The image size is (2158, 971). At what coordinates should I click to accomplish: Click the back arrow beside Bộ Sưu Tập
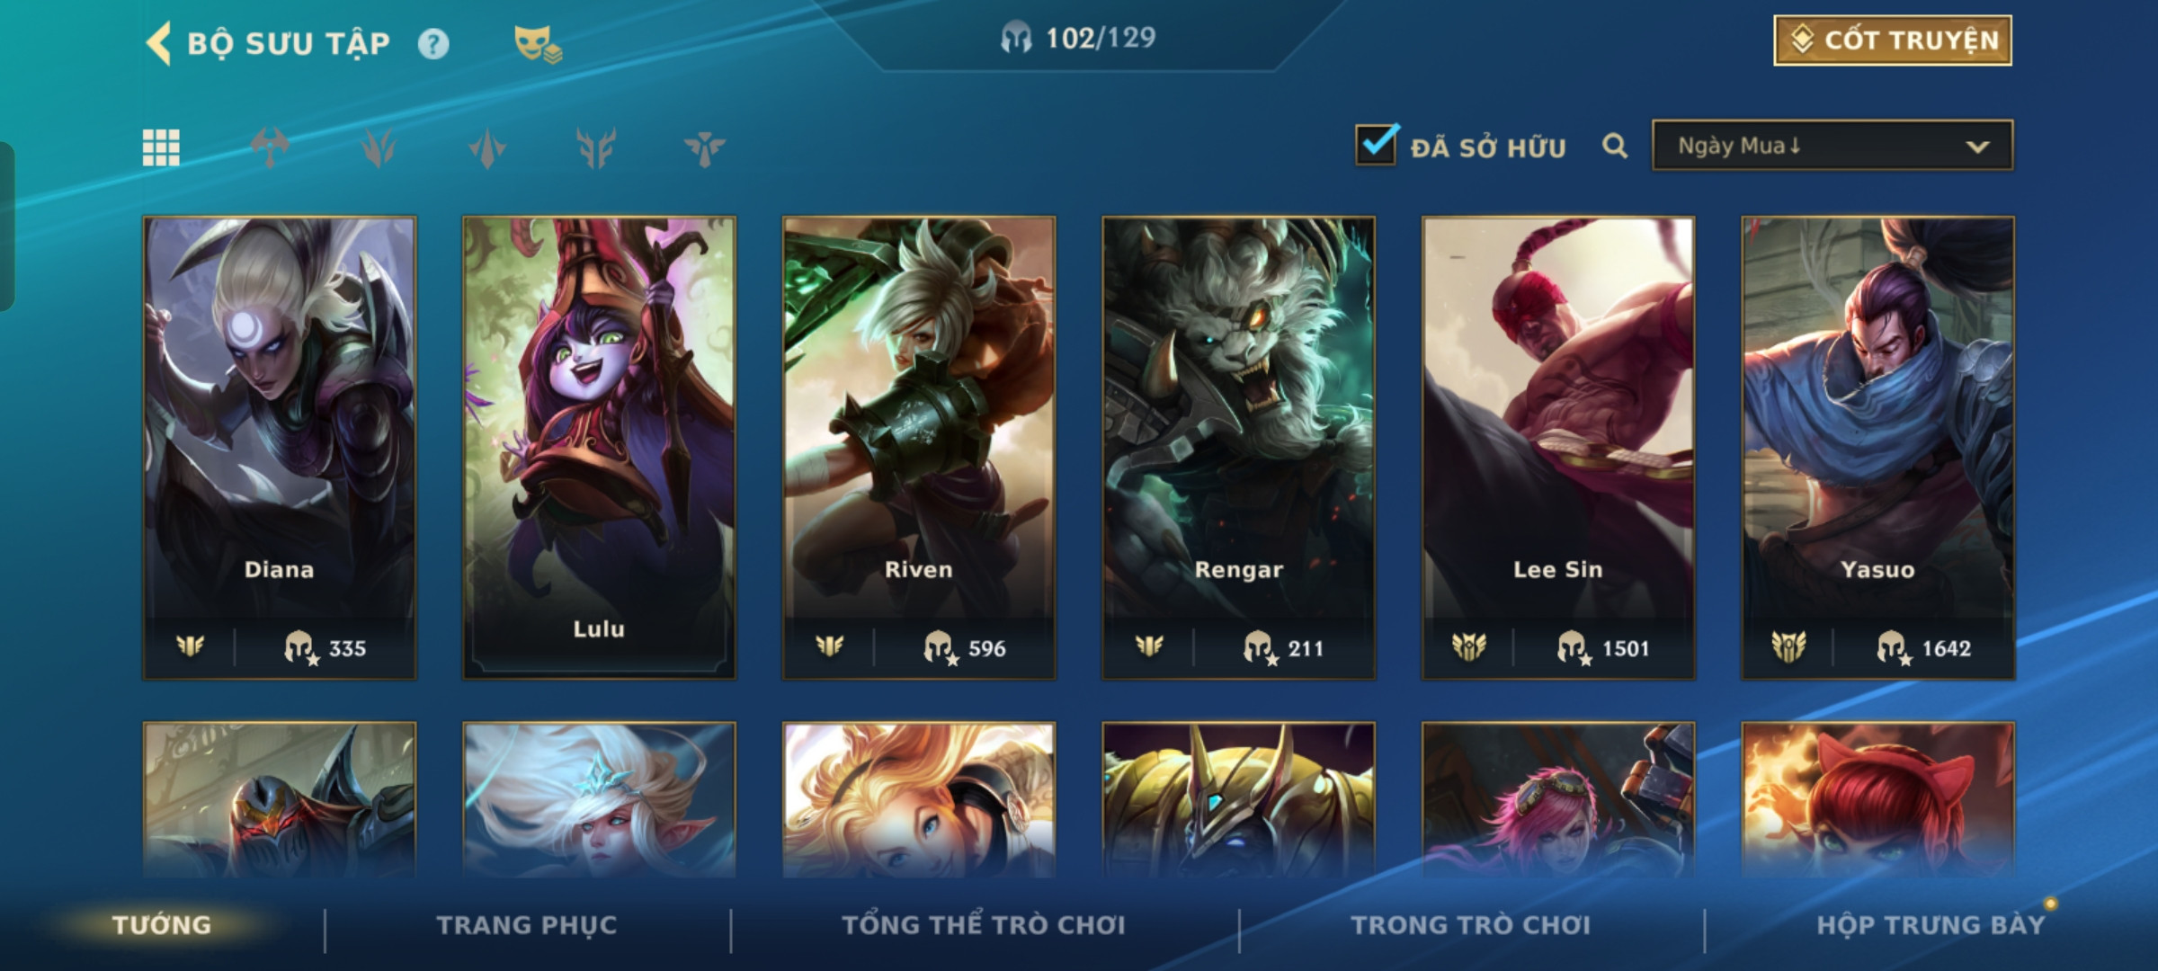pyautogui.click(x=158, y=43)
